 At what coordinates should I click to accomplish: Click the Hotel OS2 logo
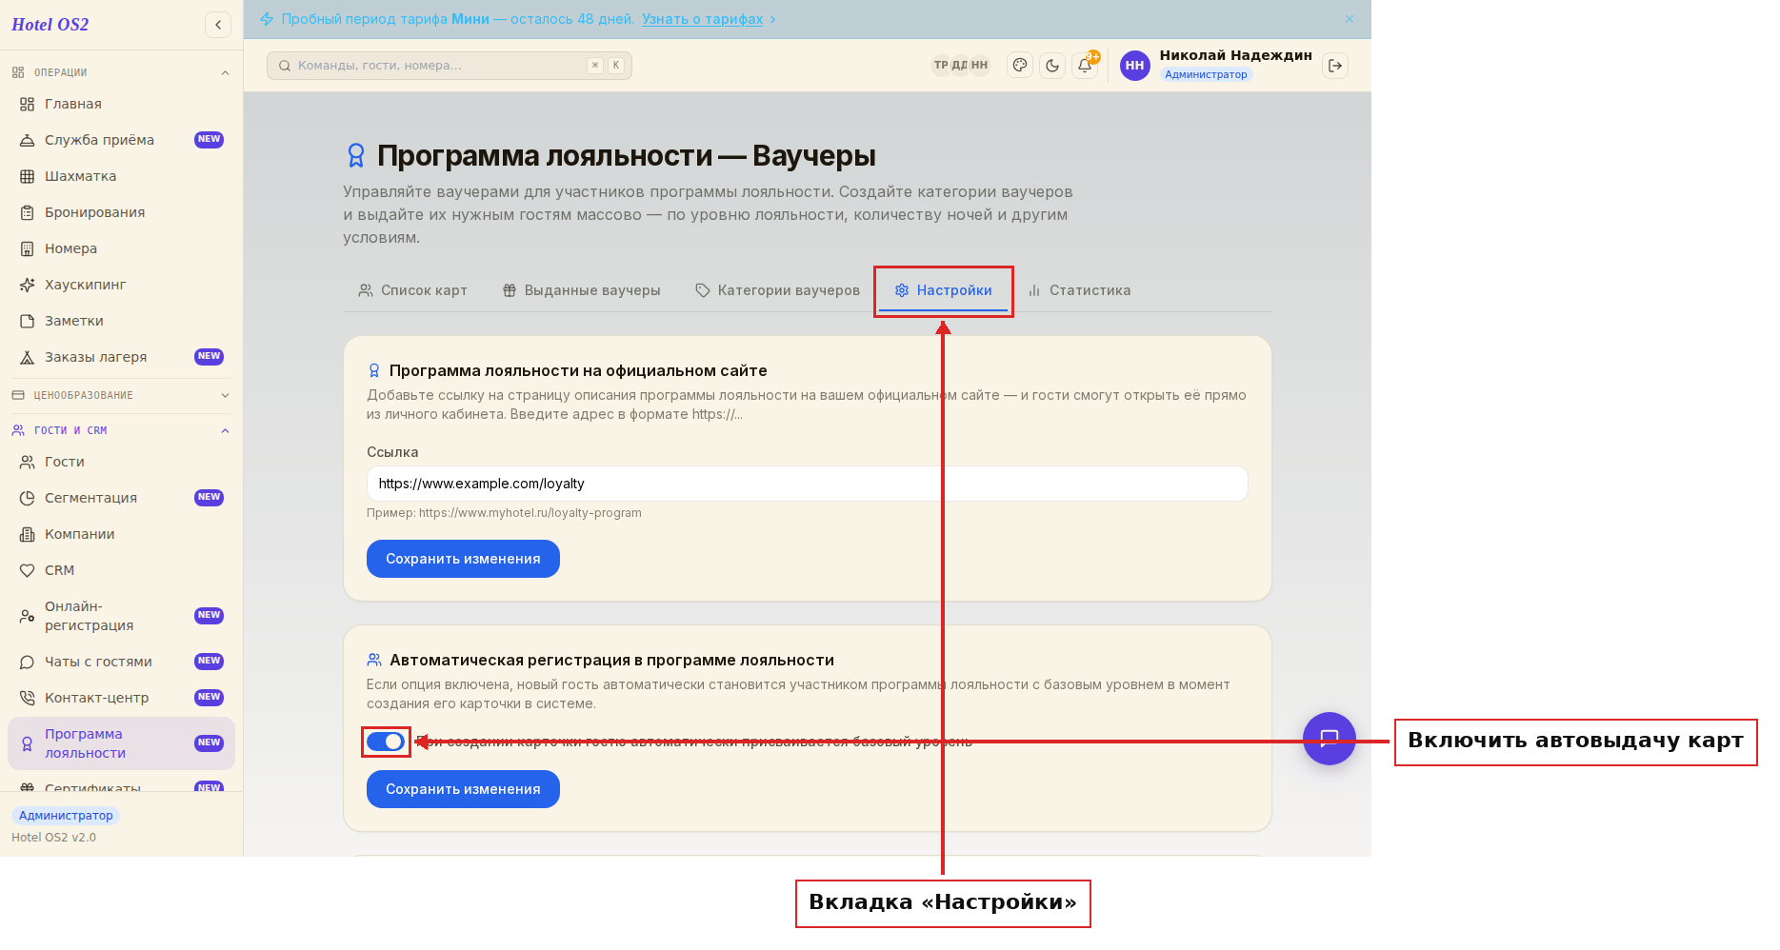50,25
